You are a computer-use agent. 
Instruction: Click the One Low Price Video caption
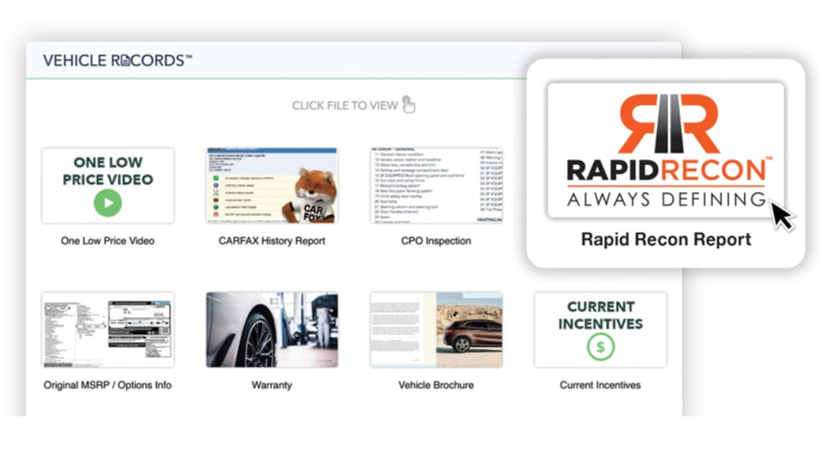(x=107, y=241)
